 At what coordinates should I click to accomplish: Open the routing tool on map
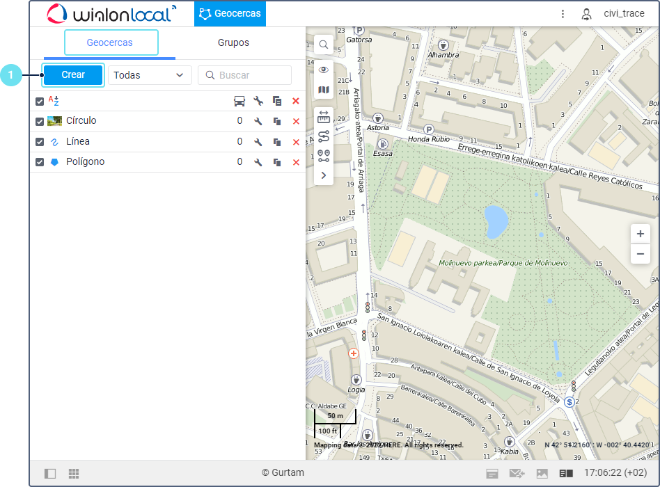point(324,136)
